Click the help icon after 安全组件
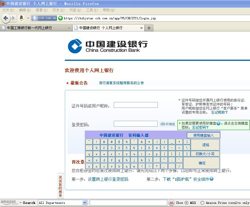This screenshot has width=250, height=207. [212, 179]
